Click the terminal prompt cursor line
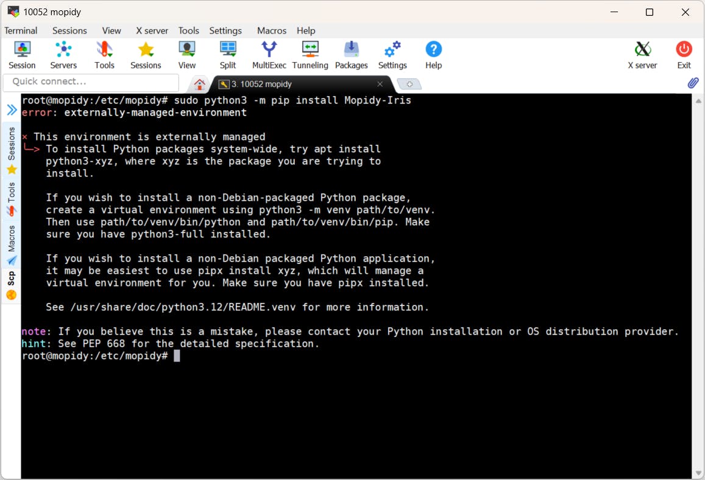Image resolution: width=705 pixels, height=480 pixels. pyautogui.click(x=101, y=356)
